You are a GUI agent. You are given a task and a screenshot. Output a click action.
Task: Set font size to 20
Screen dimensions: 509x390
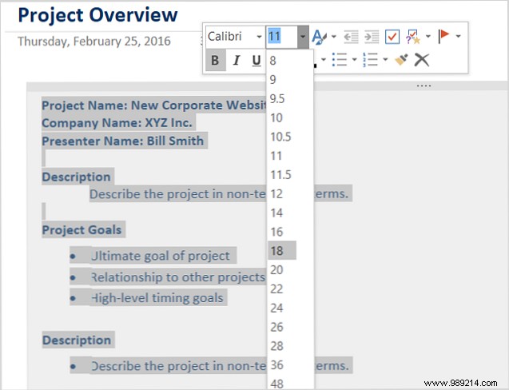point(277,270)
